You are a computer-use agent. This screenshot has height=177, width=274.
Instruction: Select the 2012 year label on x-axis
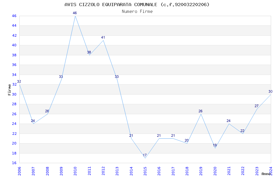(x=103, y=171)
